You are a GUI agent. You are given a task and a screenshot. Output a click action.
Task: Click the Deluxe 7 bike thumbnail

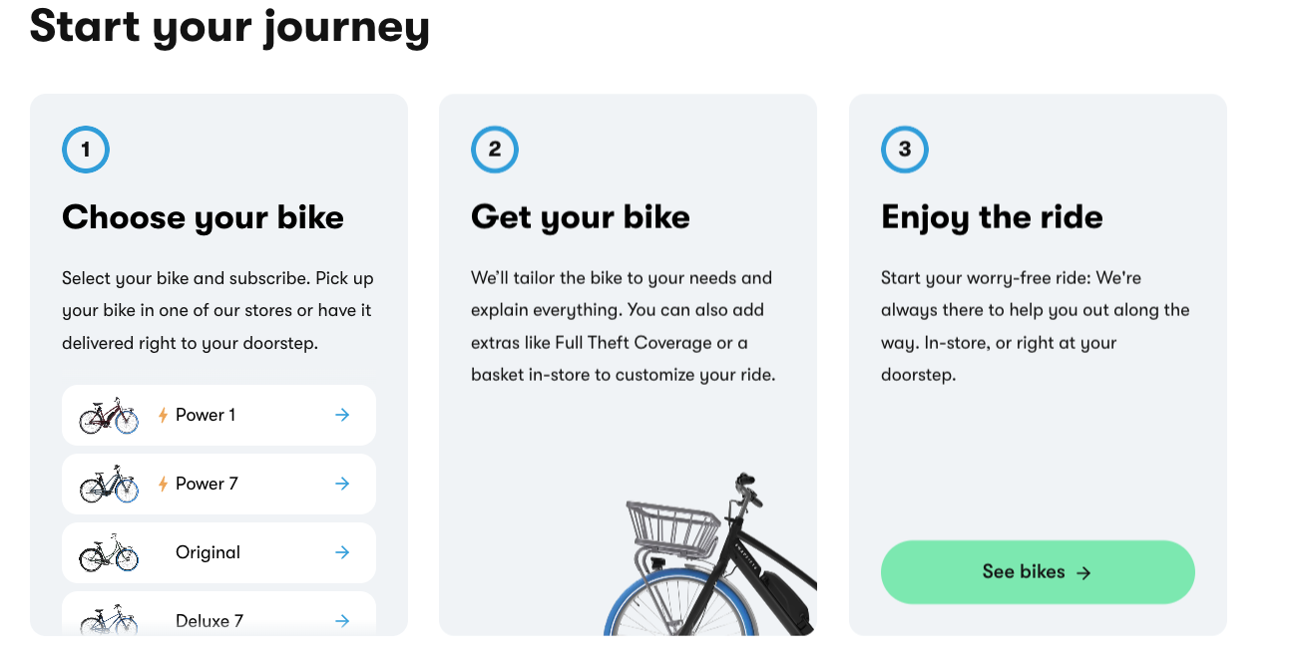(109, 618)
